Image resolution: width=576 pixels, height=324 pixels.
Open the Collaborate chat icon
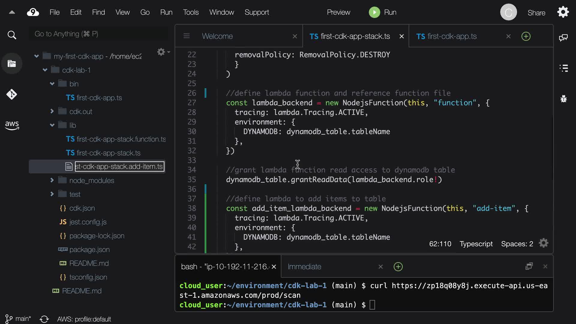[x=563, y=38]
